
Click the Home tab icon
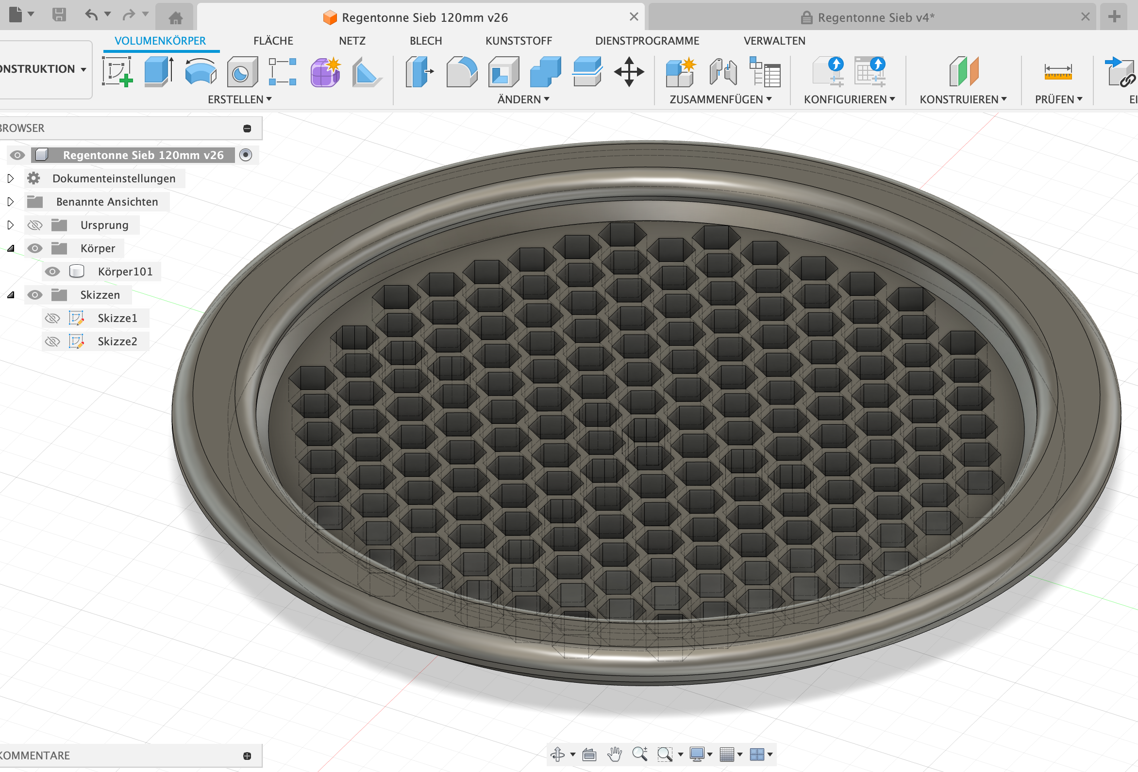175,18
